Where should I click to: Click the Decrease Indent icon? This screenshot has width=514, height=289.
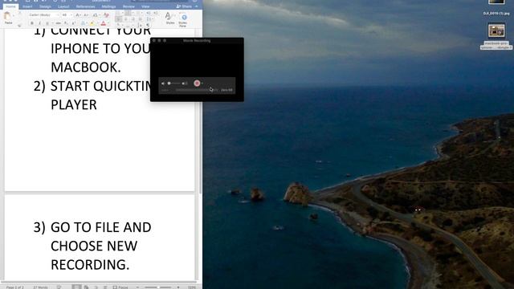pyautogui.click(x=149, y=13)
